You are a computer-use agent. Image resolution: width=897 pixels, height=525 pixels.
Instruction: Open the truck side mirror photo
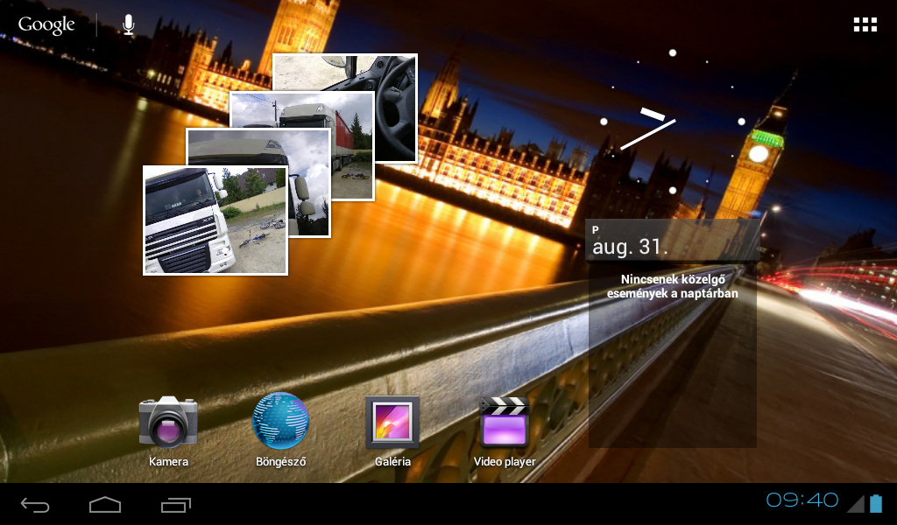tap(309, 183)
